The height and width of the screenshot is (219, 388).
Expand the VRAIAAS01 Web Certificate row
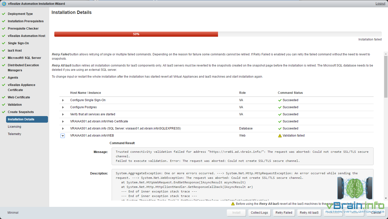coord(63,122)
